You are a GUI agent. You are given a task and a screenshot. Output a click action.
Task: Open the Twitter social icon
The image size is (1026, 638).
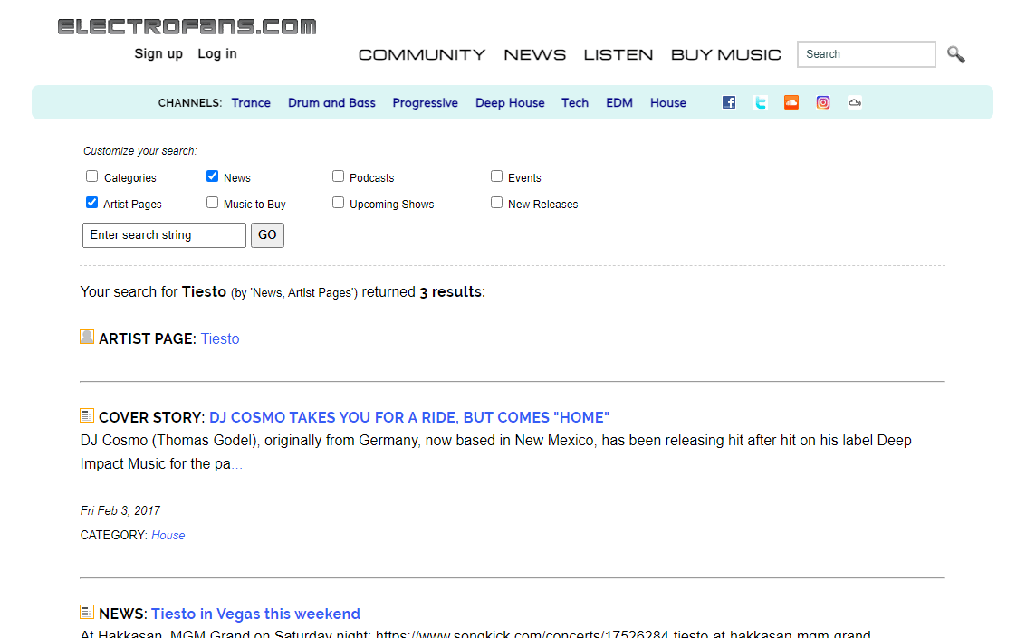(x=761, y=102)
